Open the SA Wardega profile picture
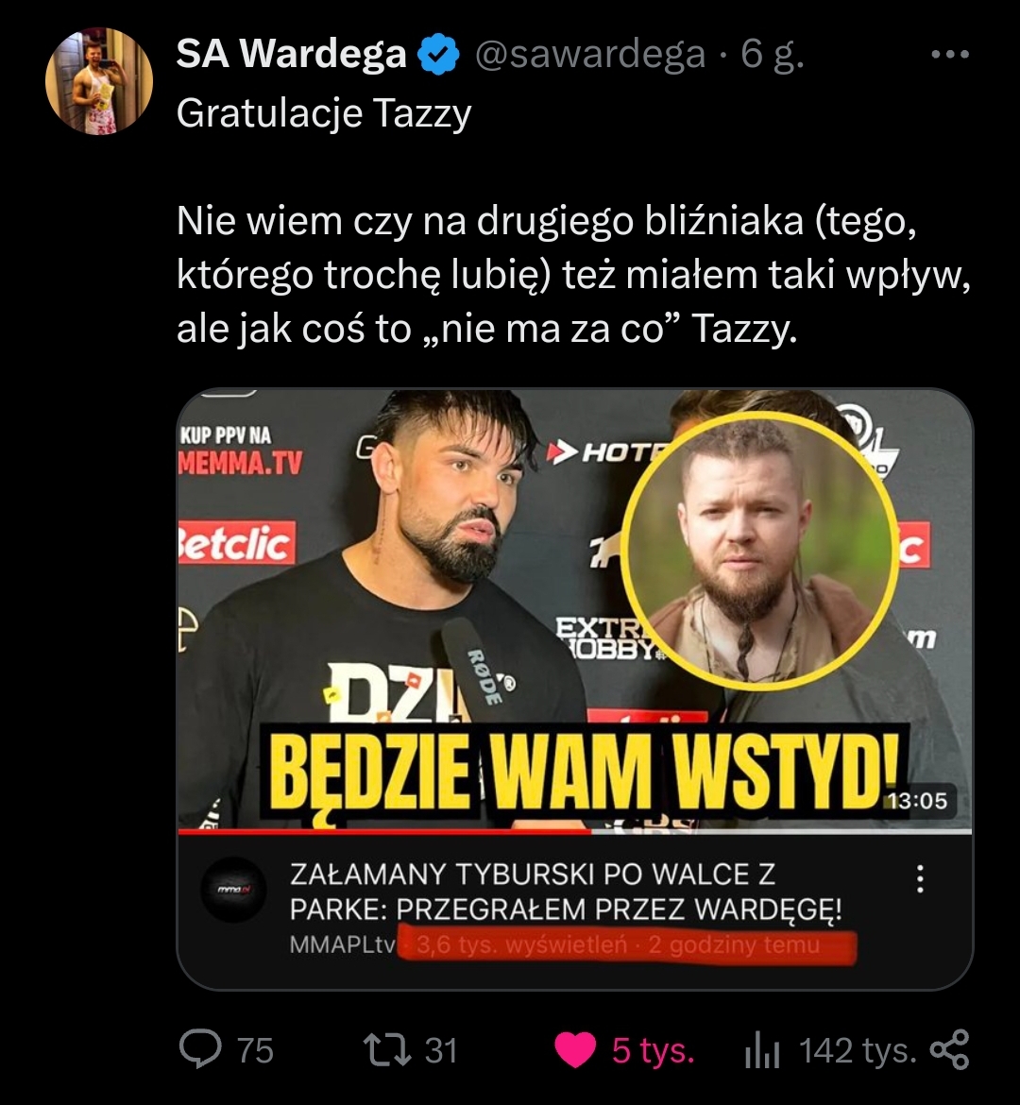 99,81
